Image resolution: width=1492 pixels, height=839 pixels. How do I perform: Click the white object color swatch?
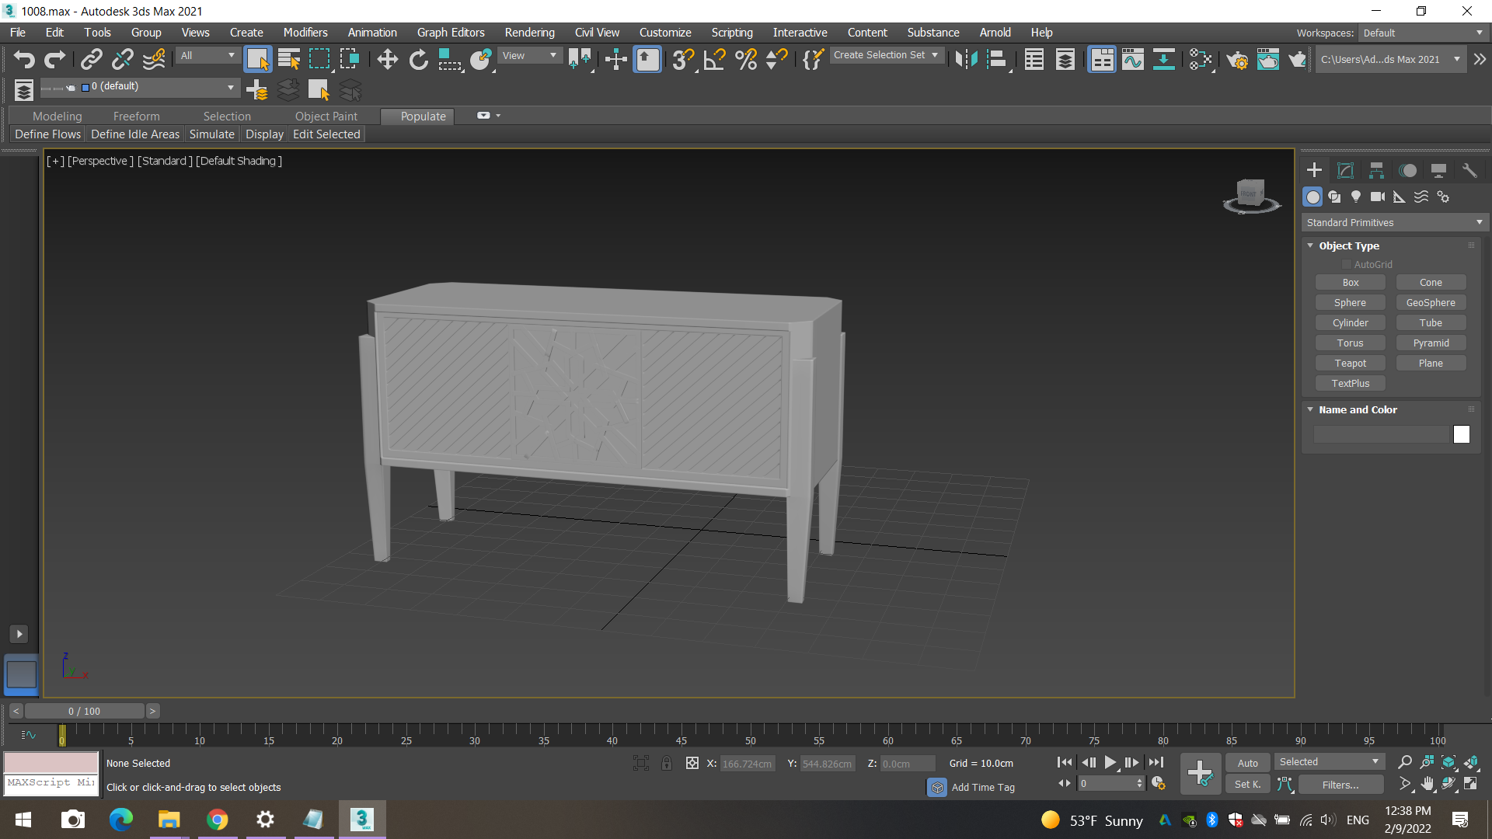click(x=1461, y=435)
